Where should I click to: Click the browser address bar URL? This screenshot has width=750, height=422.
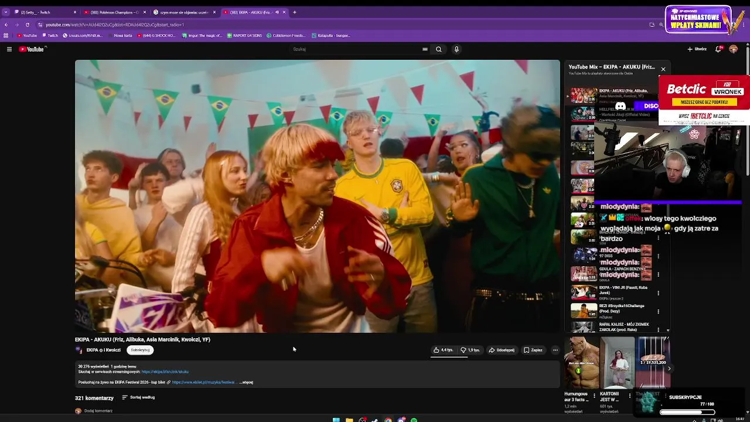pyautogui.click(x=115, y=25)
